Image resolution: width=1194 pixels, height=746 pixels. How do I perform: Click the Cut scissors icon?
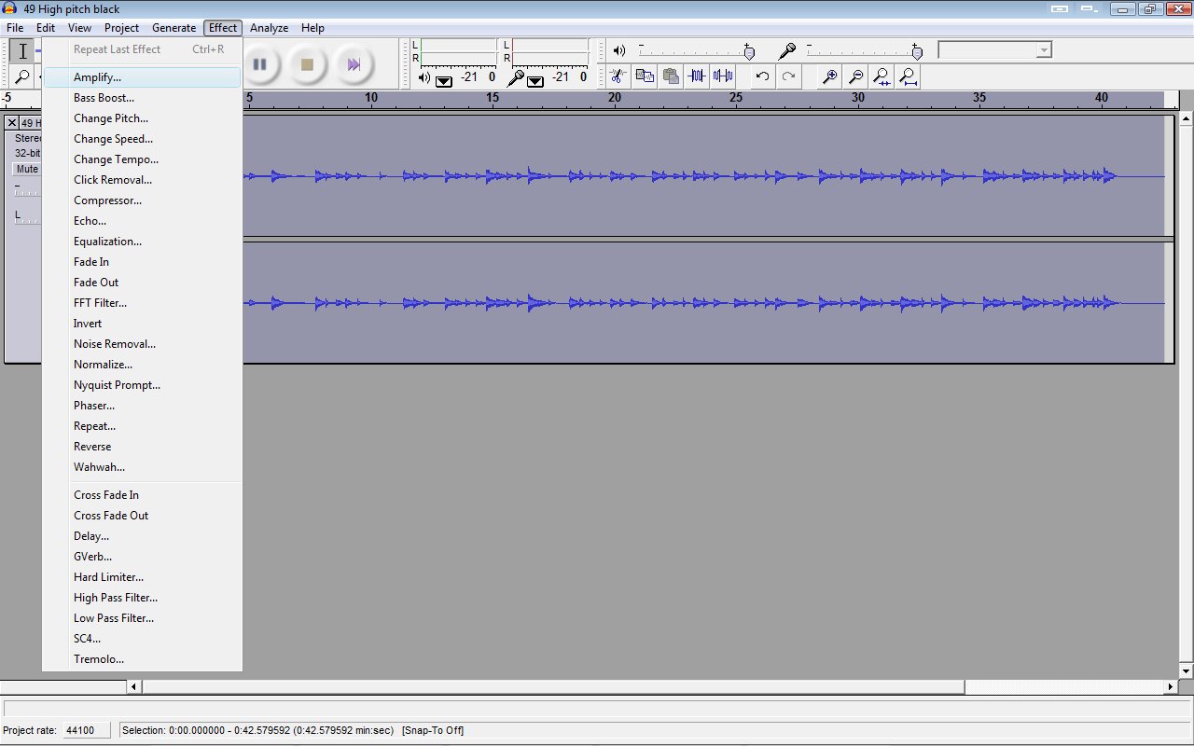618,76
